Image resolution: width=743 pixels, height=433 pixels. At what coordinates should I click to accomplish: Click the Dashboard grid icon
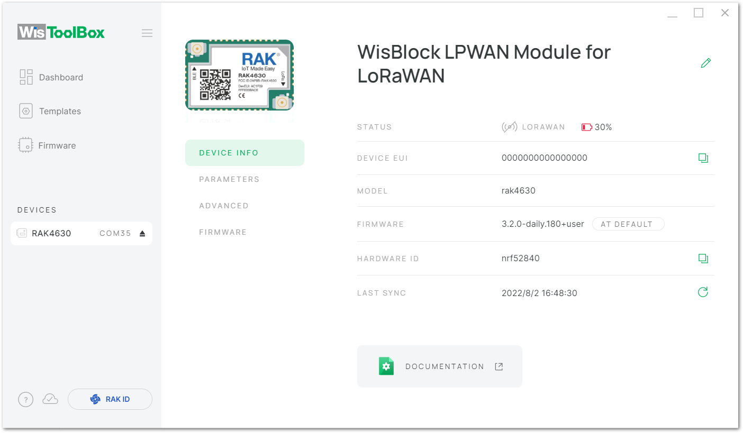pyautogui.click(x=26, y=77)
